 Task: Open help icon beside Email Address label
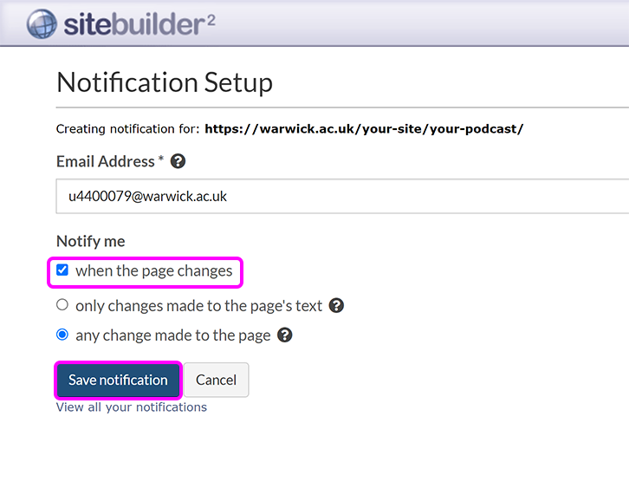(178, 161)
